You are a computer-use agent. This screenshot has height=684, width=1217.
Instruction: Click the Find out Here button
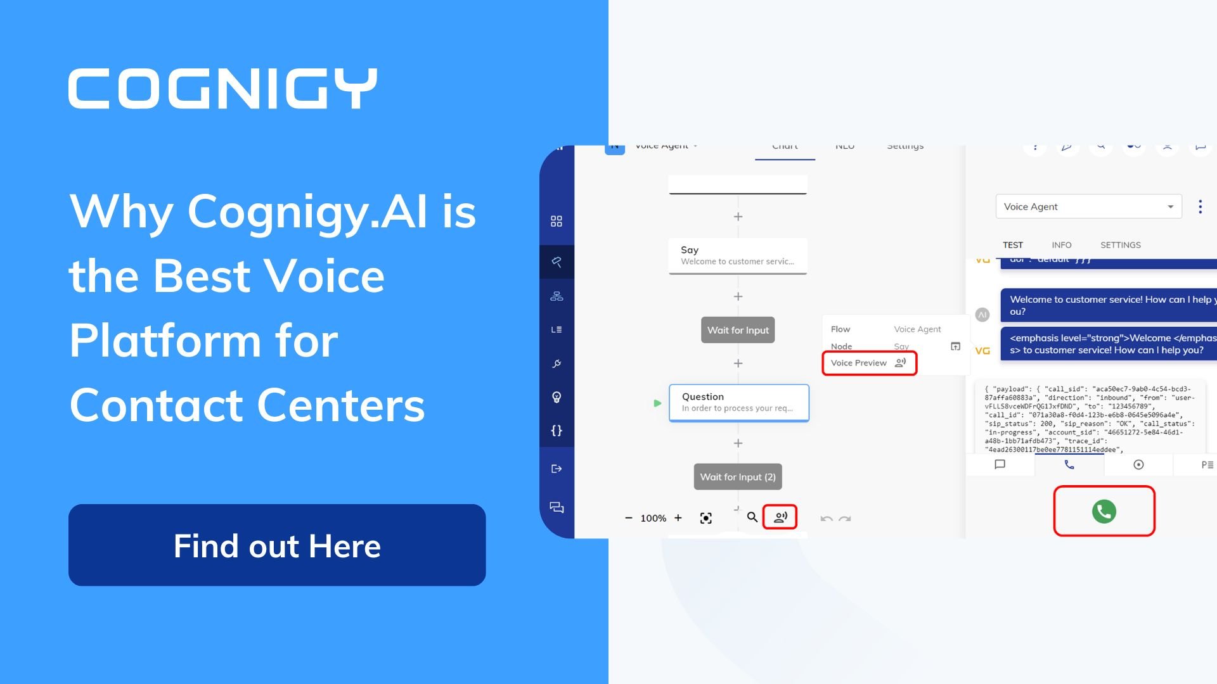pyautogui.click(x=276, y=545)
